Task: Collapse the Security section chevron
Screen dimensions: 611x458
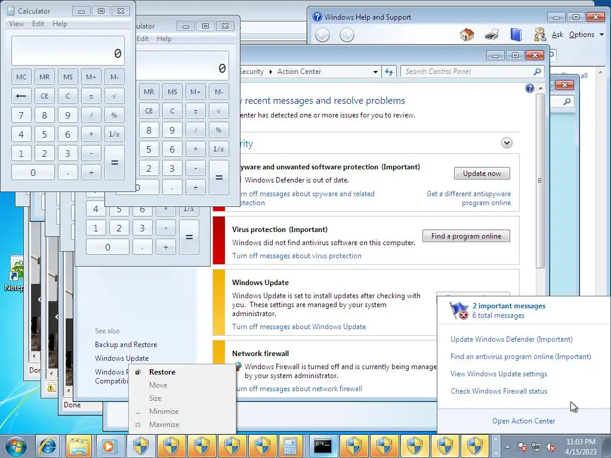Action: pyautogui.click(x=507, y=143)
